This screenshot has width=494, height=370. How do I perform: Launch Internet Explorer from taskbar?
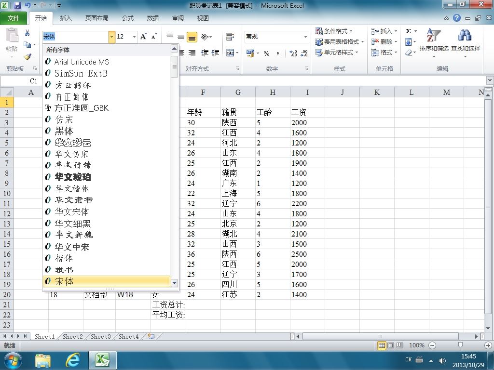coord(72,360)
